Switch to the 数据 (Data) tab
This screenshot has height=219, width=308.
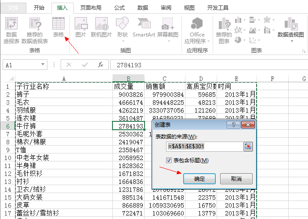[x=143, y=8]
